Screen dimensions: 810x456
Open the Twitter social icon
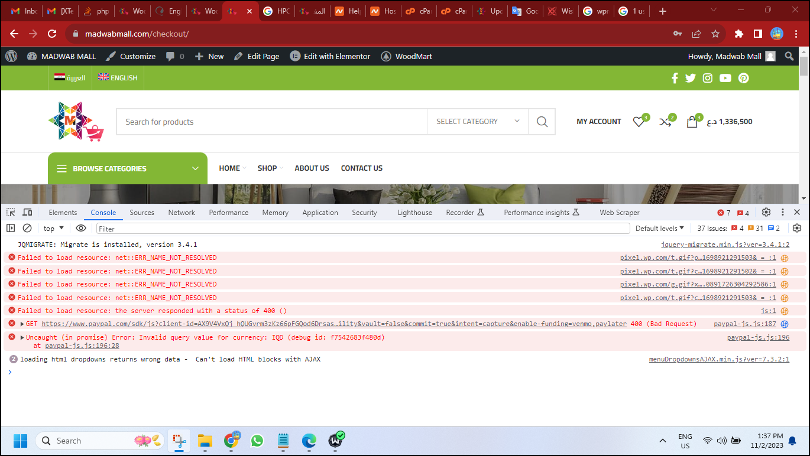691,78
